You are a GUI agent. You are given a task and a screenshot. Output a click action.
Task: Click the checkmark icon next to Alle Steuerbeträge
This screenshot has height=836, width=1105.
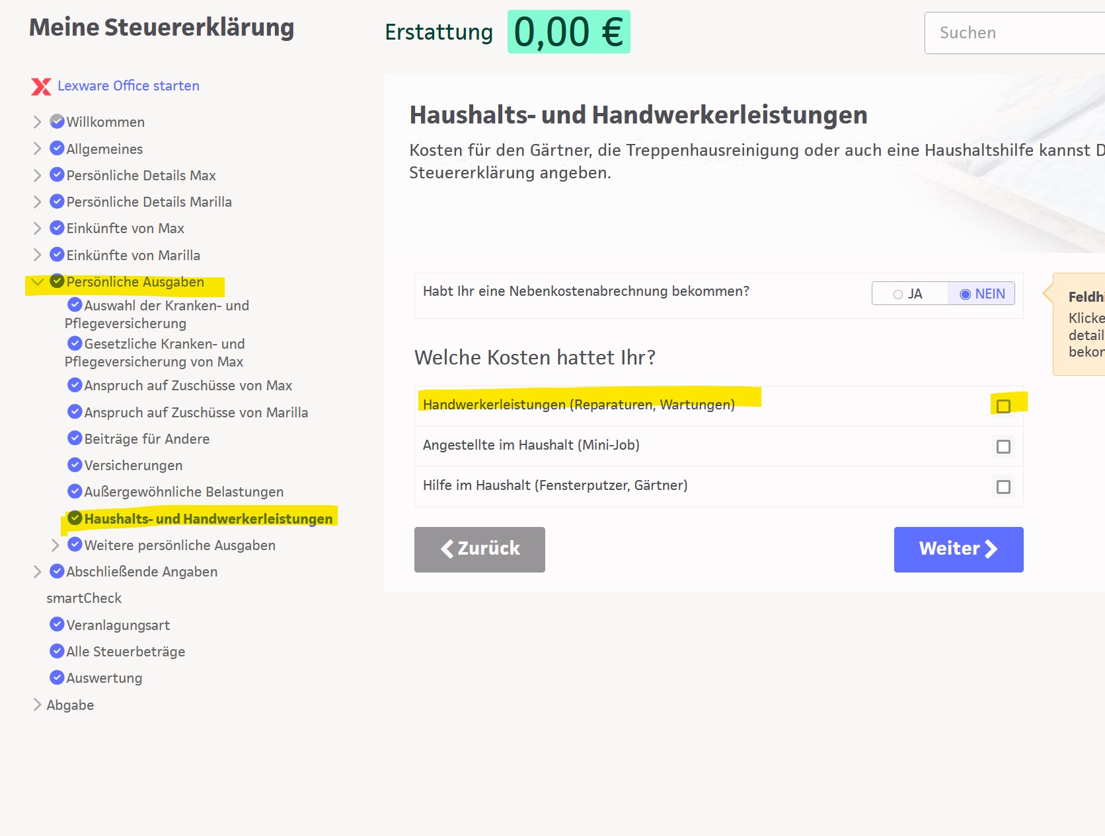57,651
